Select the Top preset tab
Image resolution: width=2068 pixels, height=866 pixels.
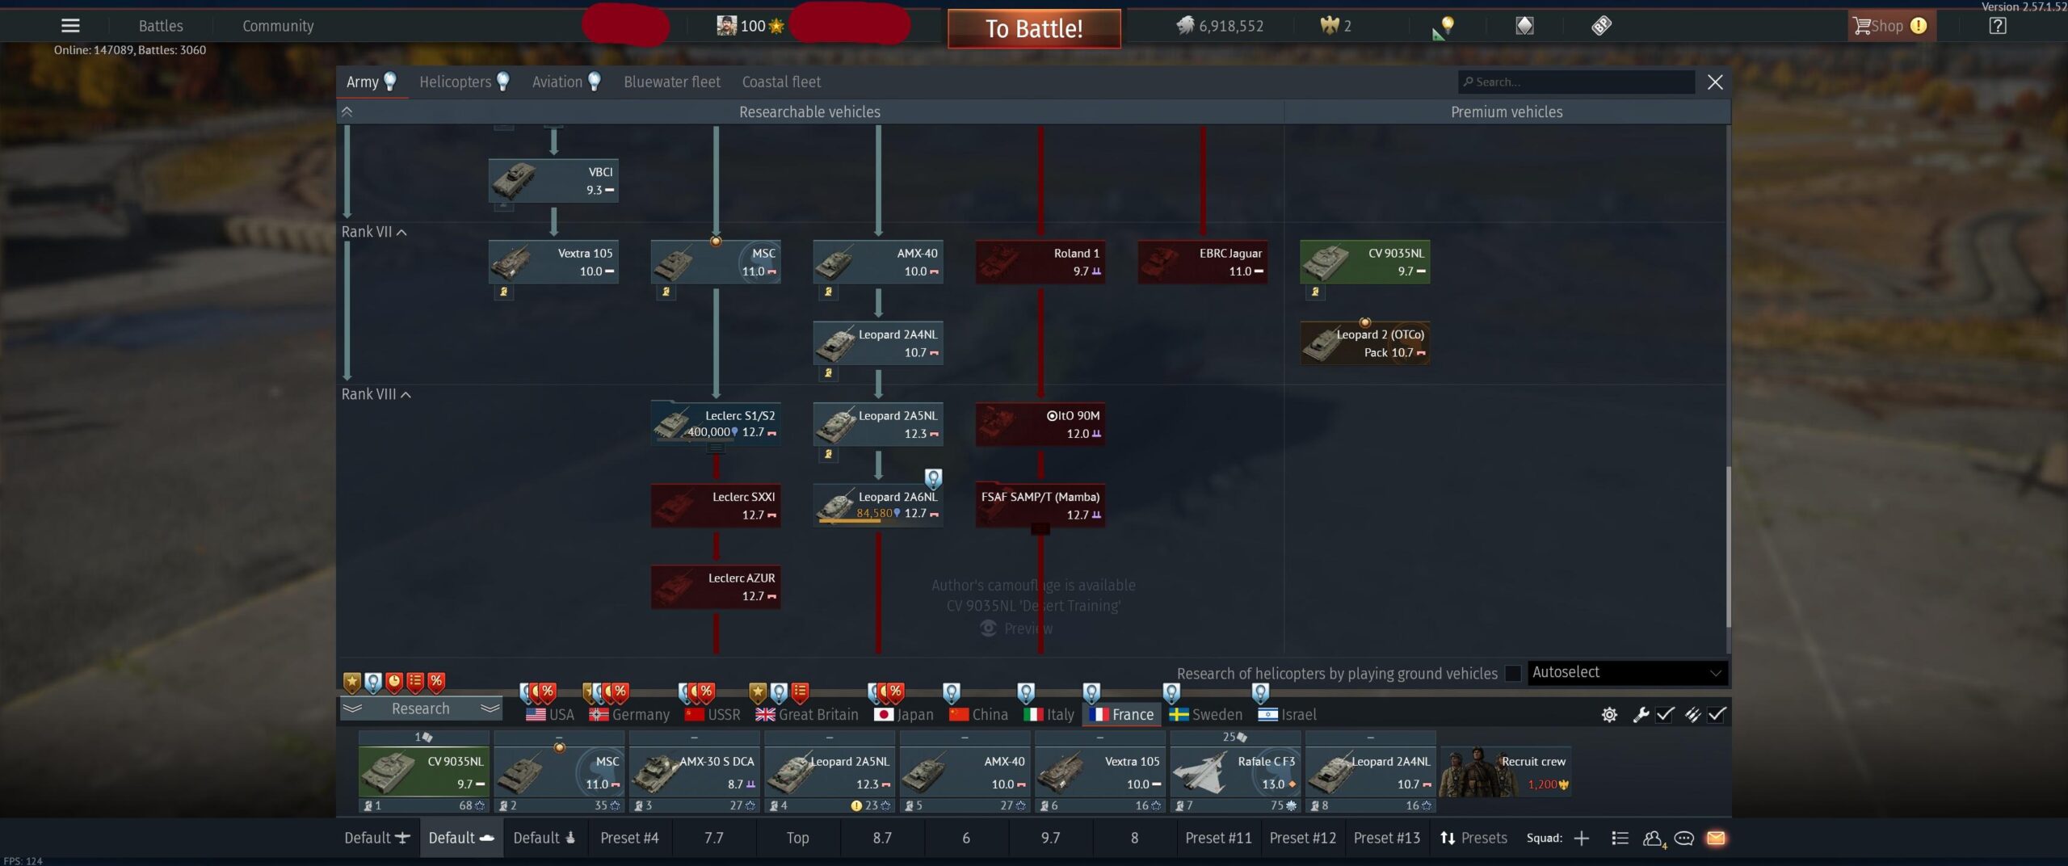point(798,839)
